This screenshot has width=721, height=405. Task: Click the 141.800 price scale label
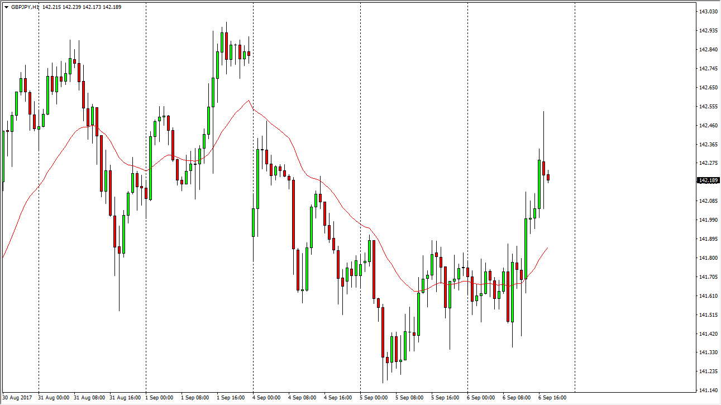(x=708, y=258)
